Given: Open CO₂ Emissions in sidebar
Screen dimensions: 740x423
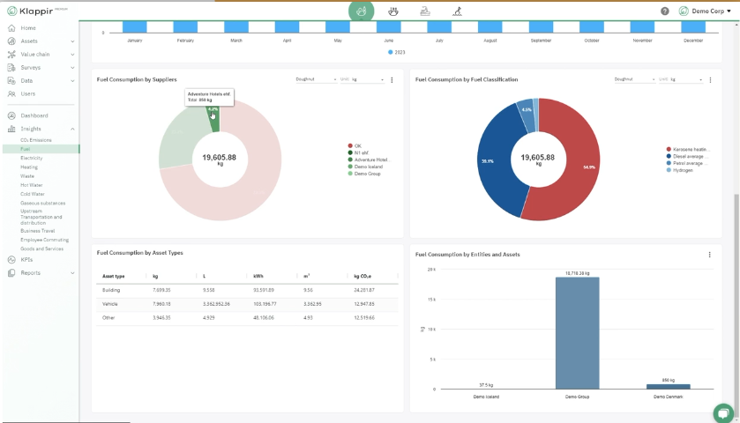Looking at the screenshot, I should point(36,140).
